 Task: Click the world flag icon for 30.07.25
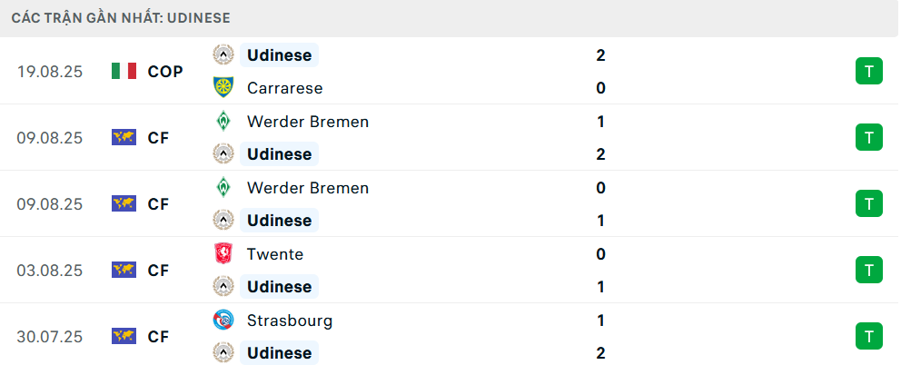tap(124, 337)
